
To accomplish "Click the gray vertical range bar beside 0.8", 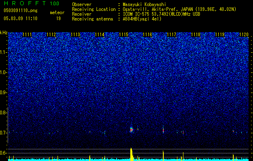I will pyautogui.click(x=8, y=125).
